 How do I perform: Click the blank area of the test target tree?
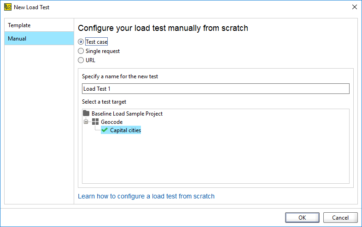pyautogui.click(x=215, y=161)
